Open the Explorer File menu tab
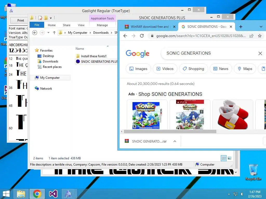This screenshot has height=199, width=266. [x=37, y=25]
